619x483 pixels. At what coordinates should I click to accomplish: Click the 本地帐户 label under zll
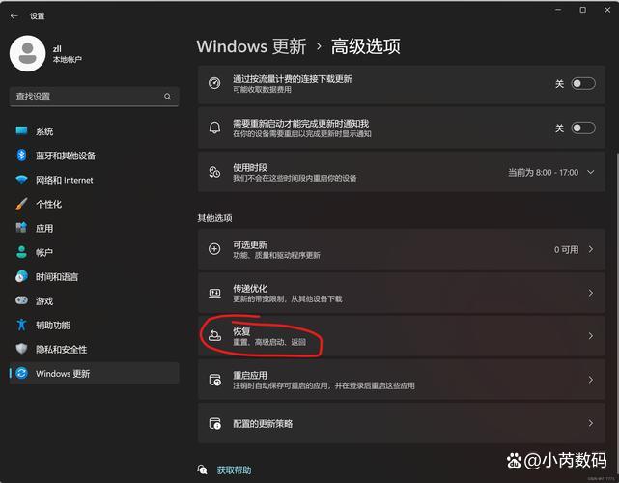(68, 59)
